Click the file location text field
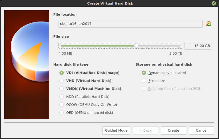This screenshot has width=219, height=139. click(130, 24)
